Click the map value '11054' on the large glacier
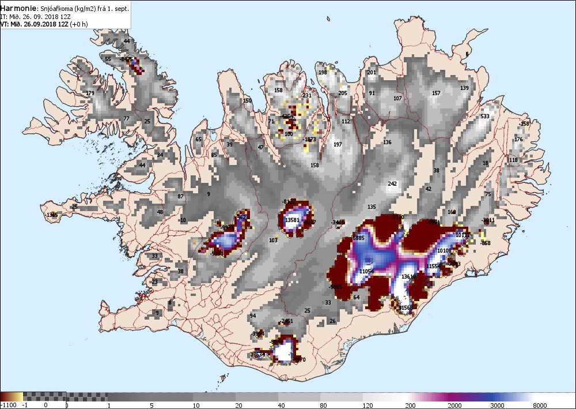 point(366,272)
